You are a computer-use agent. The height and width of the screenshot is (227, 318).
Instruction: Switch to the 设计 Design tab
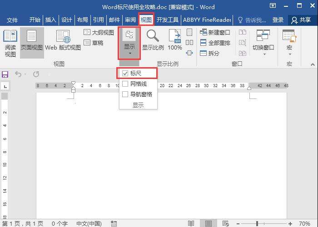point(66,20)
